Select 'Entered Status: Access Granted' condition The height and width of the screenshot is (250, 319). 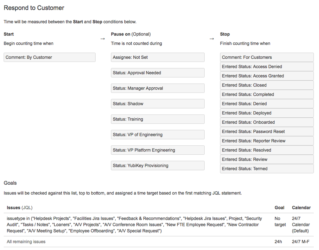[x=267, y=76]
